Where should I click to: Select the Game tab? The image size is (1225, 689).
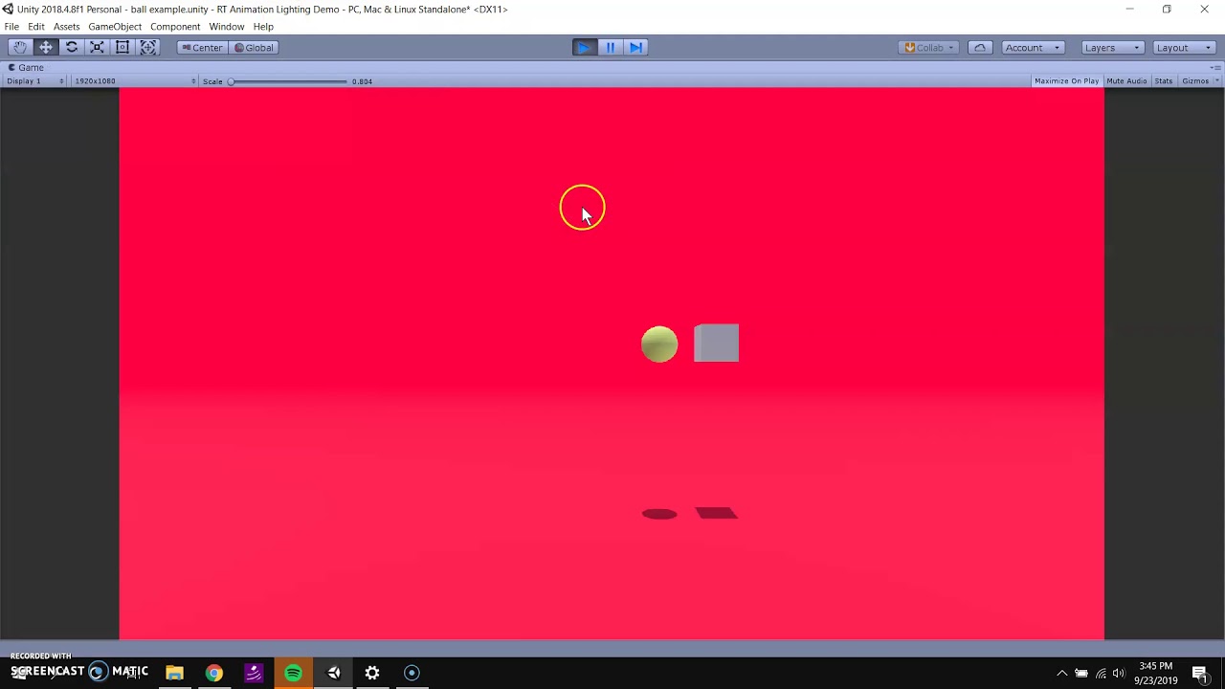click(26, 68)
